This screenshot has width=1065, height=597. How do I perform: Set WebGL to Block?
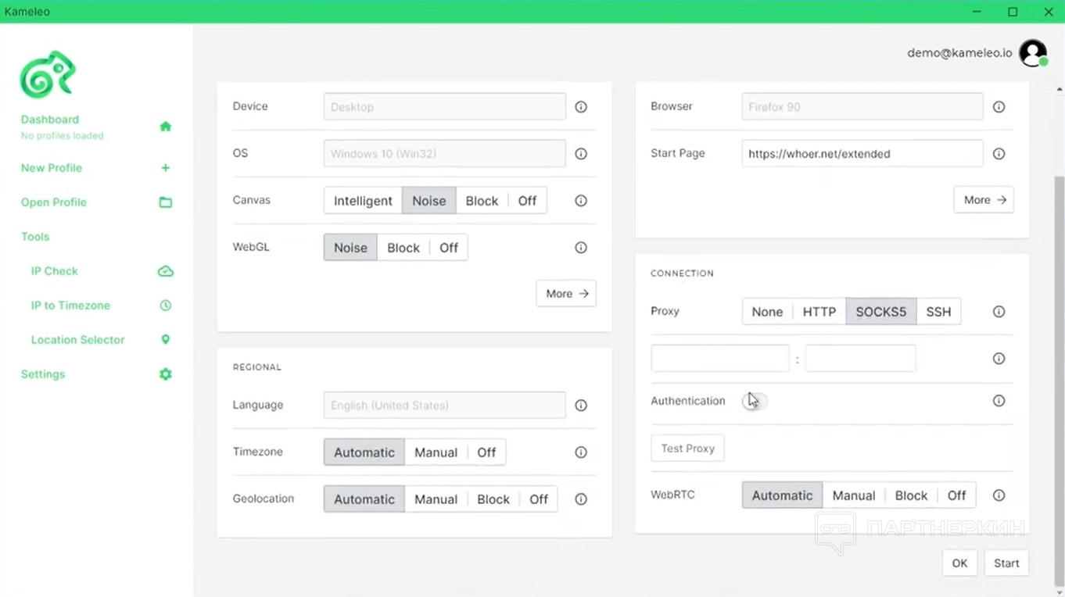(403, 248)
